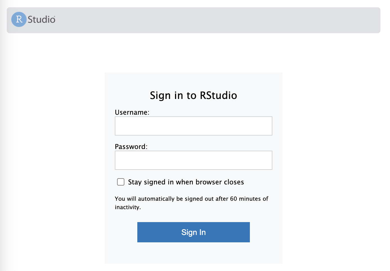Click the word "Sign" in the heading
This screenshot has height=271, width=390.
tap(160, 96)
